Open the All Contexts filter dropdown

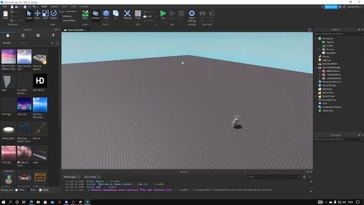tap(92, 177)
